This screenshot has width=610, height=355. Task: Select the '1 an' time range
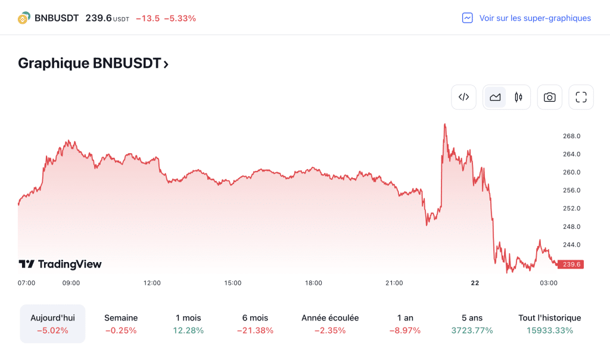[405, 323]
